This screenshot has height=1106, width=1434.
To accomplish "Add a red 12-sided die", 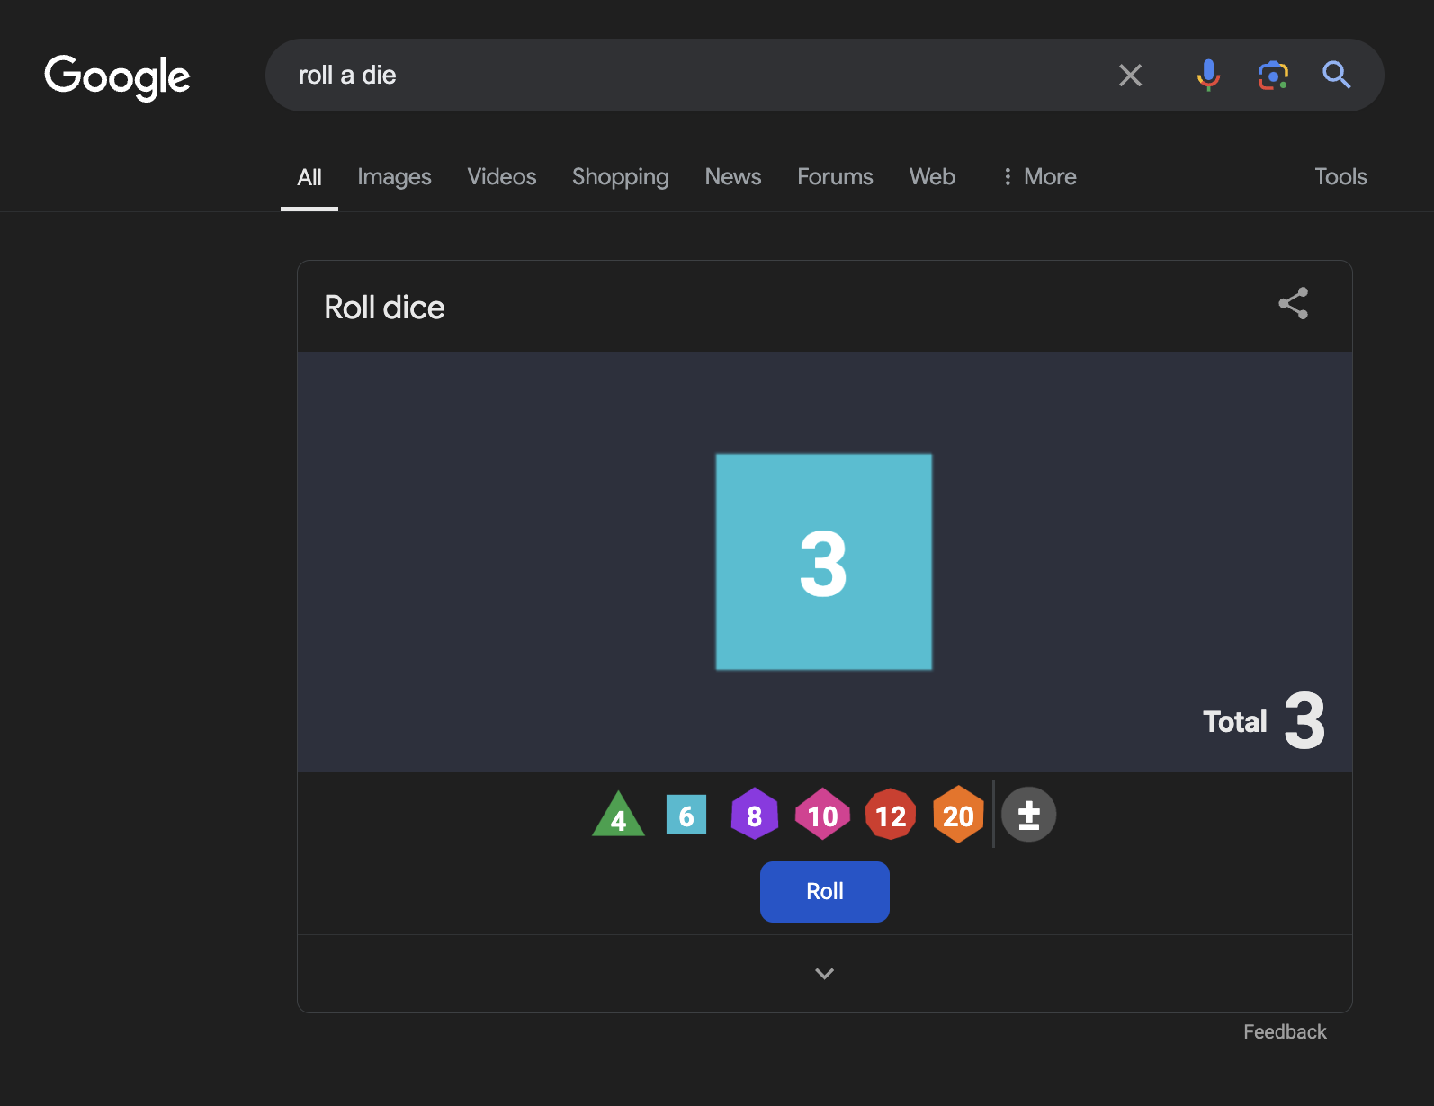I will [x=891, y=815].
